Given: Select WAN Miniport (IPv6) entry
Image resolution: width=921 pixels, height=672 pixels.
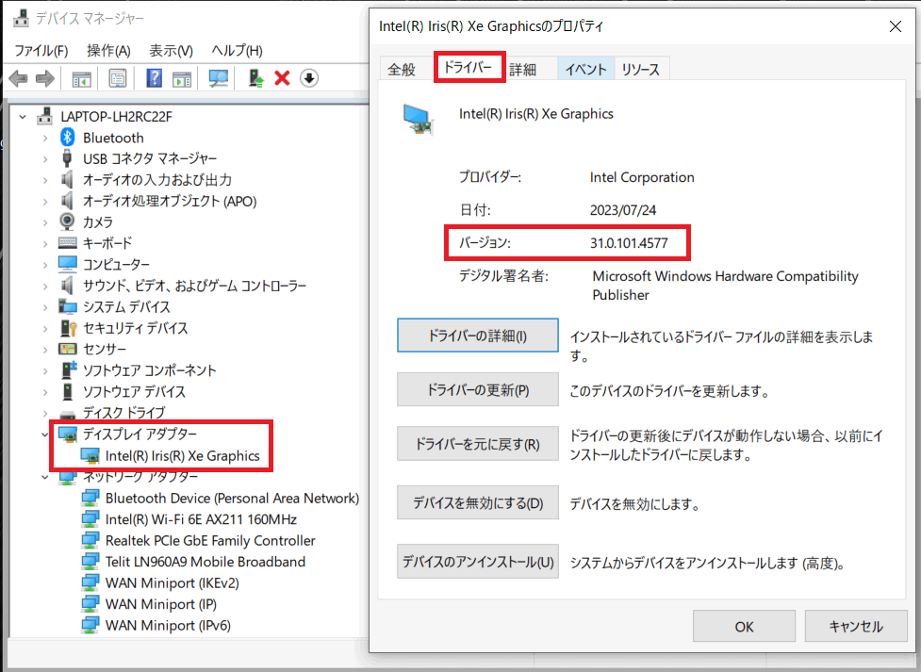Looking at the screenshot, I should [168, 625].
